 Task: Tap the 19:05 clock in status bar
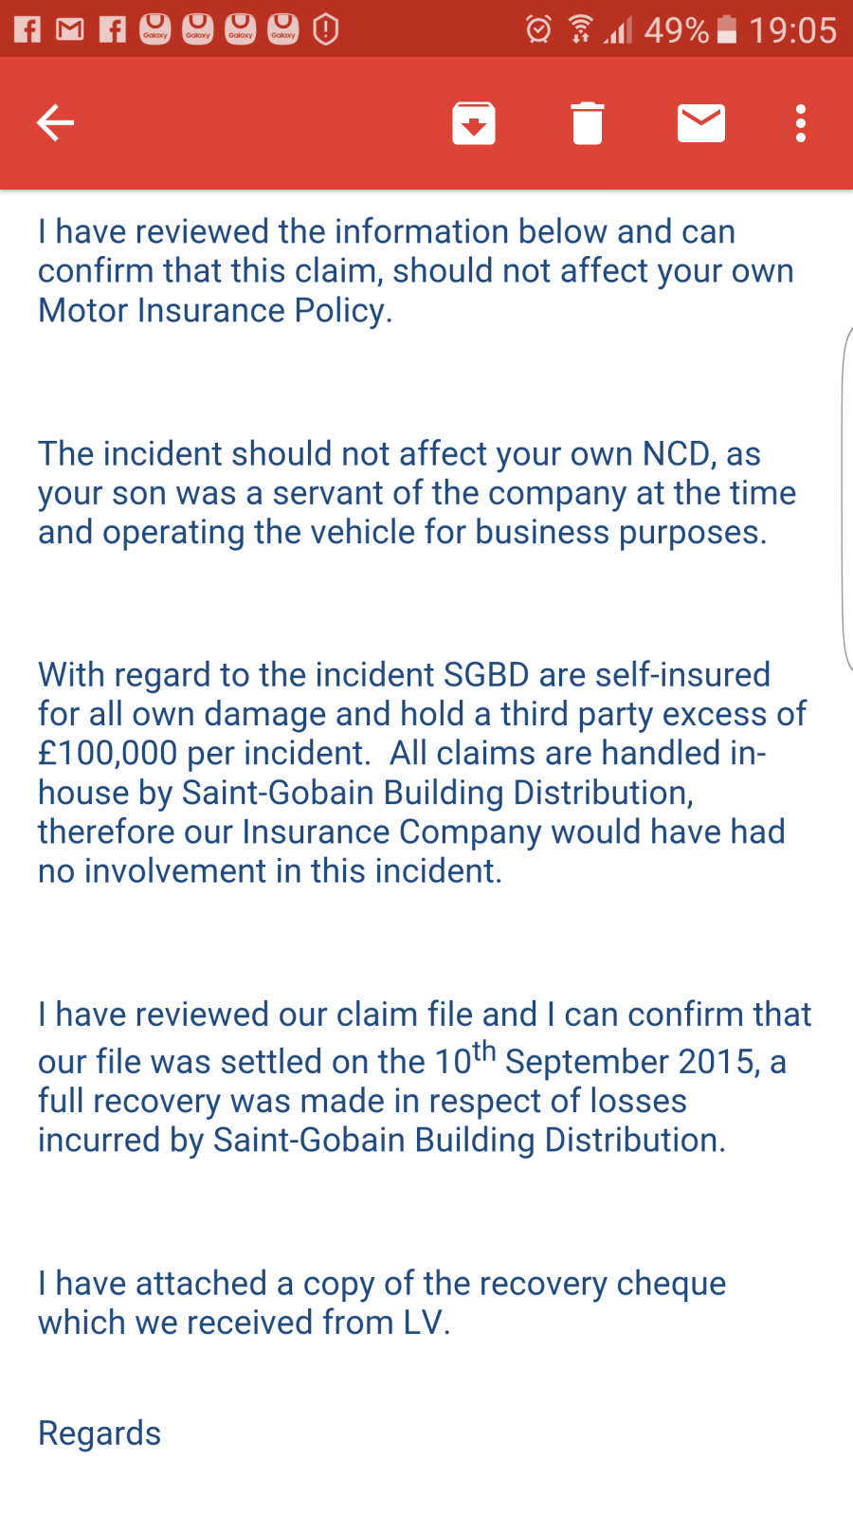click(x=793, y=30)
